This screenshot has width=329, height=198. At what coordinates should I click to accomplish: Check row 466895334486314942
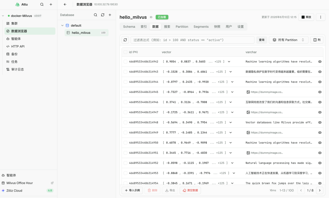(126, 62)
